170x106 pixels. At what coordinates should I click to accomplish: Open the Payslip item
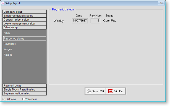coord(8,55)
